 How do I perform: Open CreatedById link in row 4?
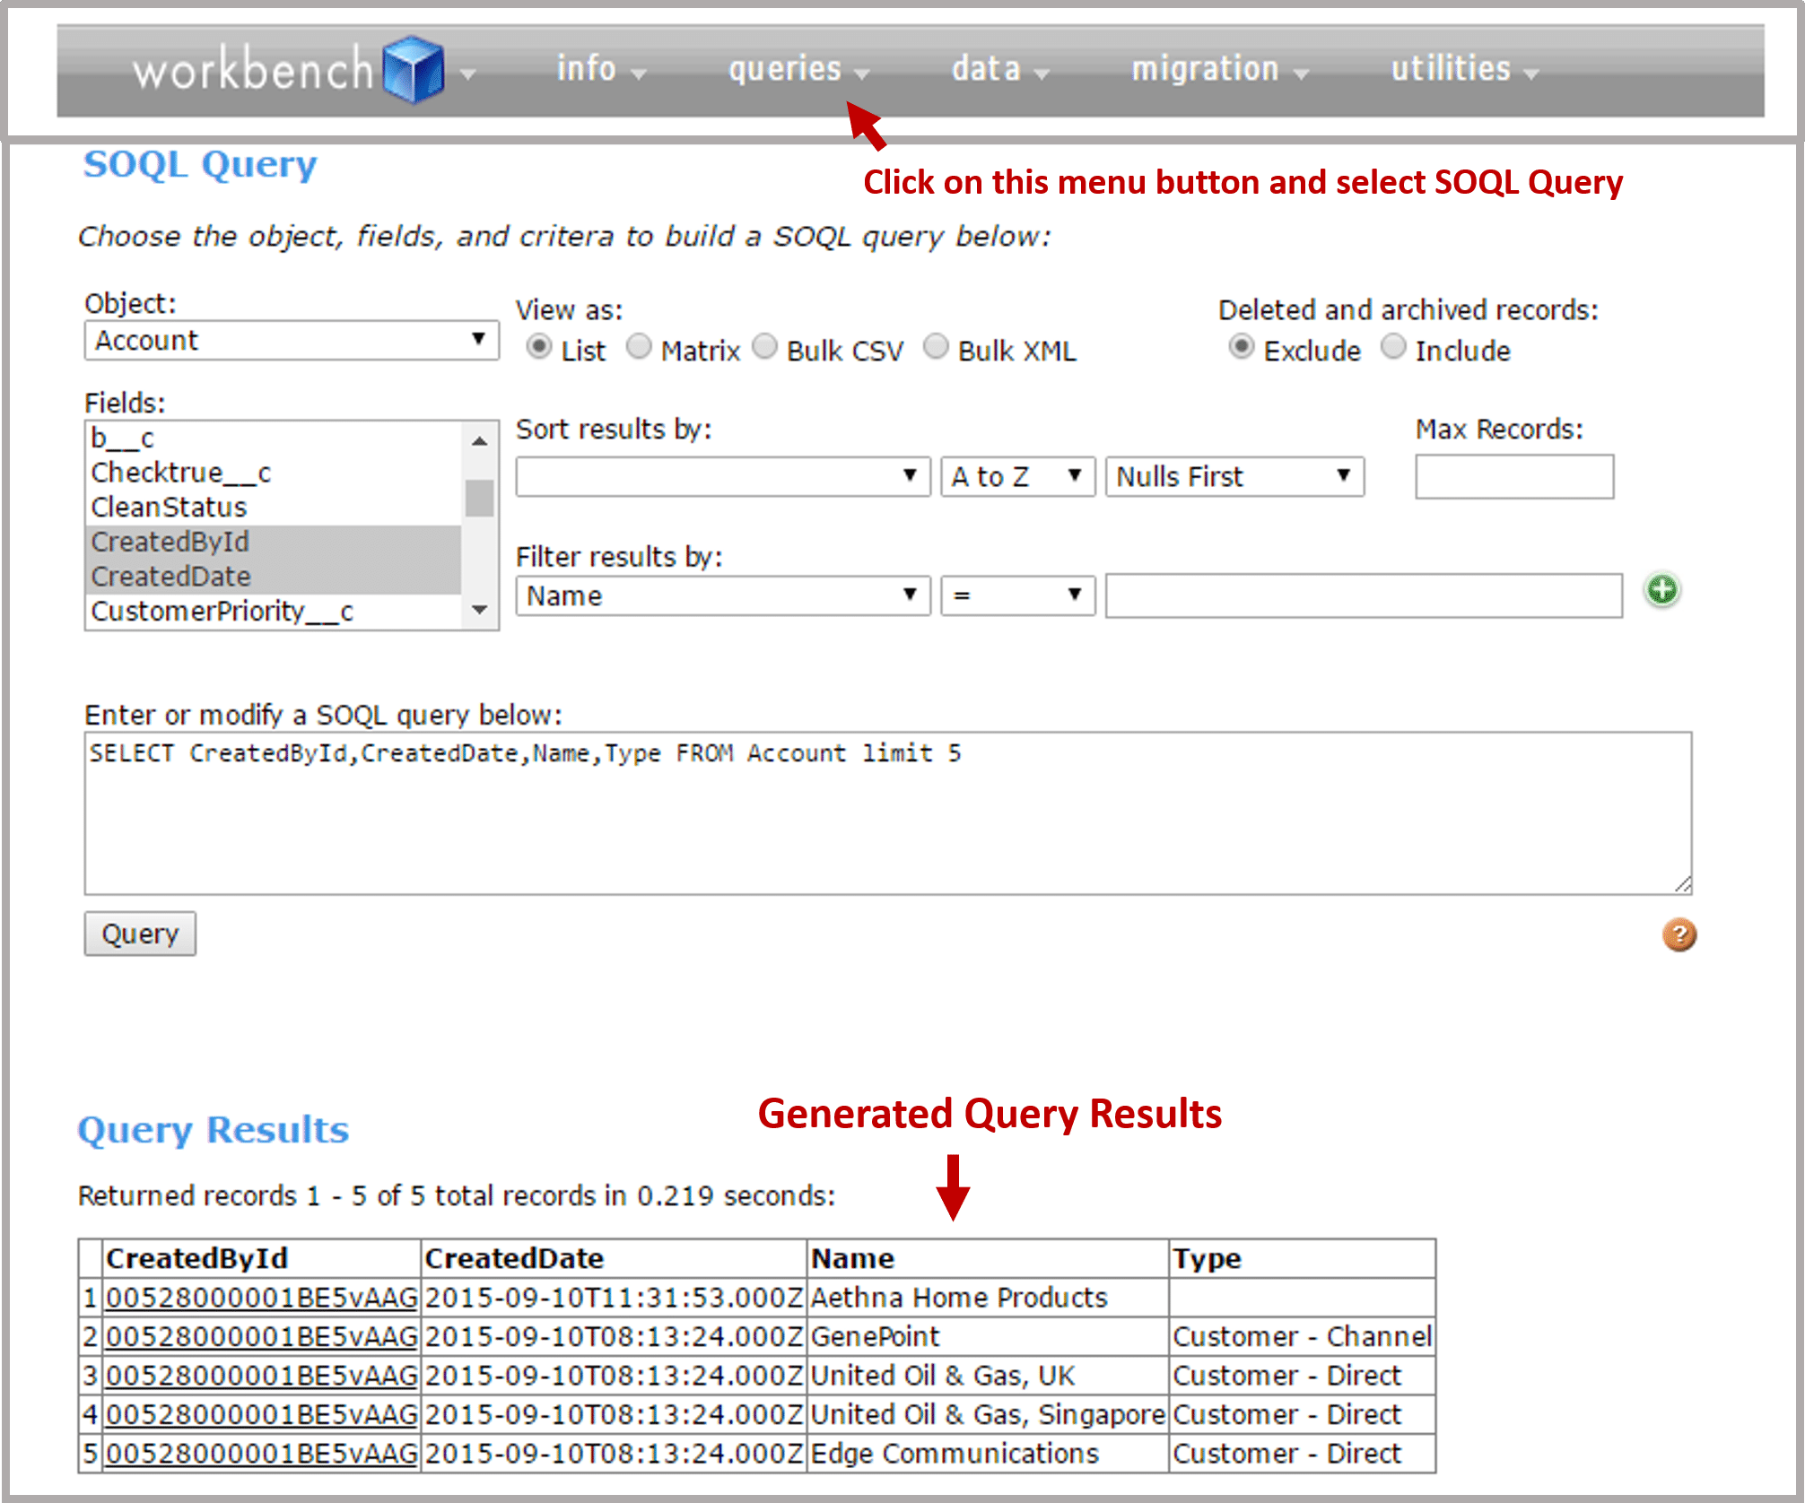262,1414
